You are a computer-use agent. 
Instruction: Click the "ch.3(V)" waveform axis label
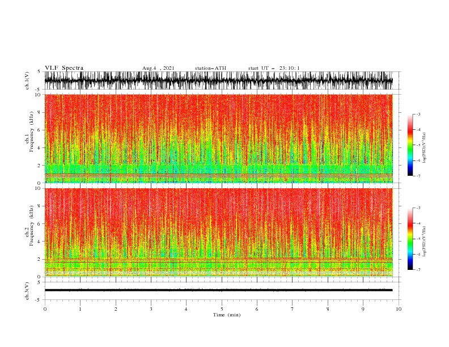27,291
